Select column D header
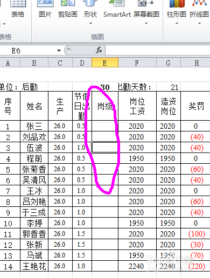 [82, 62]
